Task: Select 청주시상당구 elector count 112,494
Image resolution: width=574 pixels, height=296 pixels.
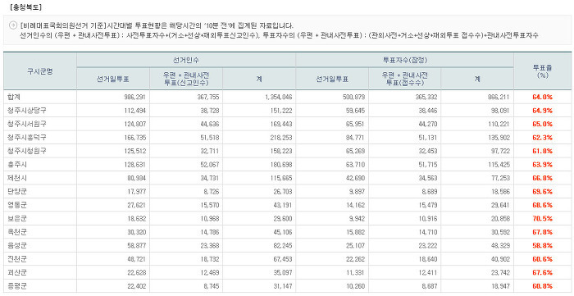Action: click(x=135, y=112)
